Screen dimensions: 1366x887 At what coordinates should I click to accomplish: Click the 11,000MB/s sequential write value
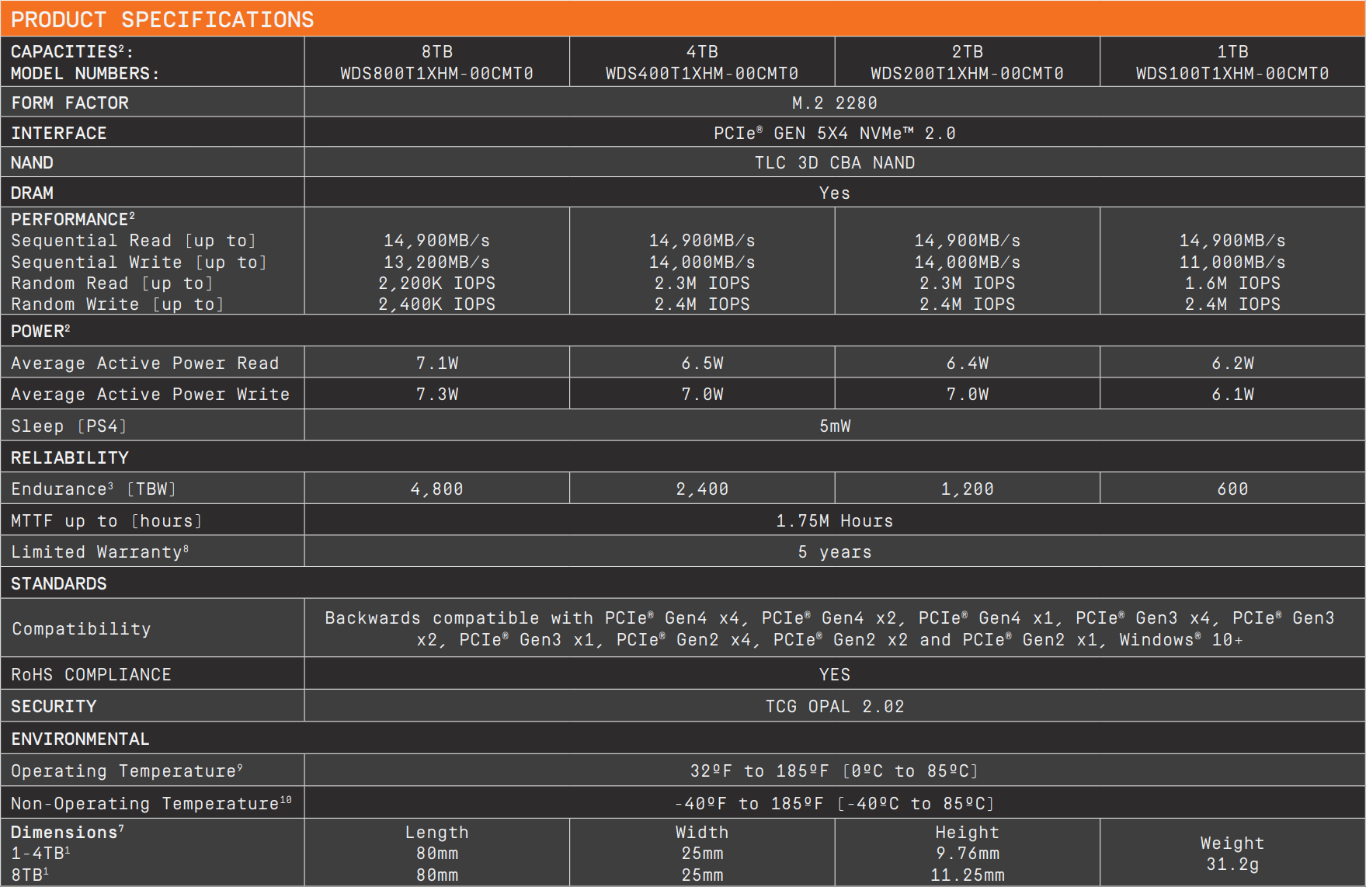coord(1232,263)
